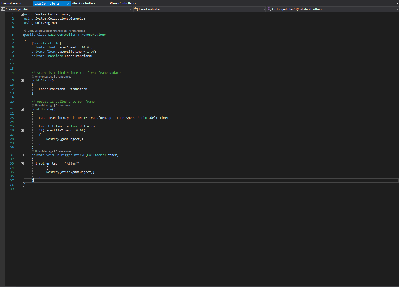Switch to the EnemyLaser.cs tab
This screenshot has height=287, width=399.
pos(12,3)
